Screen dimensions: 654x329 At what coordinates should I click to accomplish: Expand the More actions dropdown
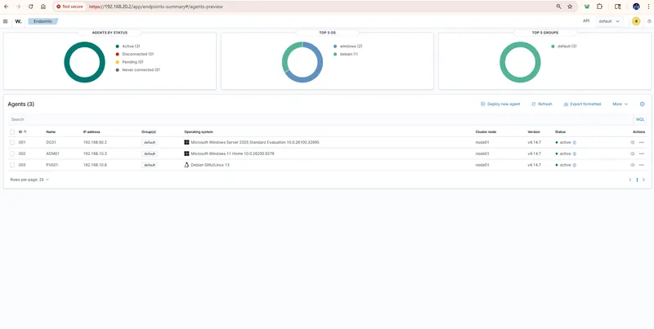(620, 104)
